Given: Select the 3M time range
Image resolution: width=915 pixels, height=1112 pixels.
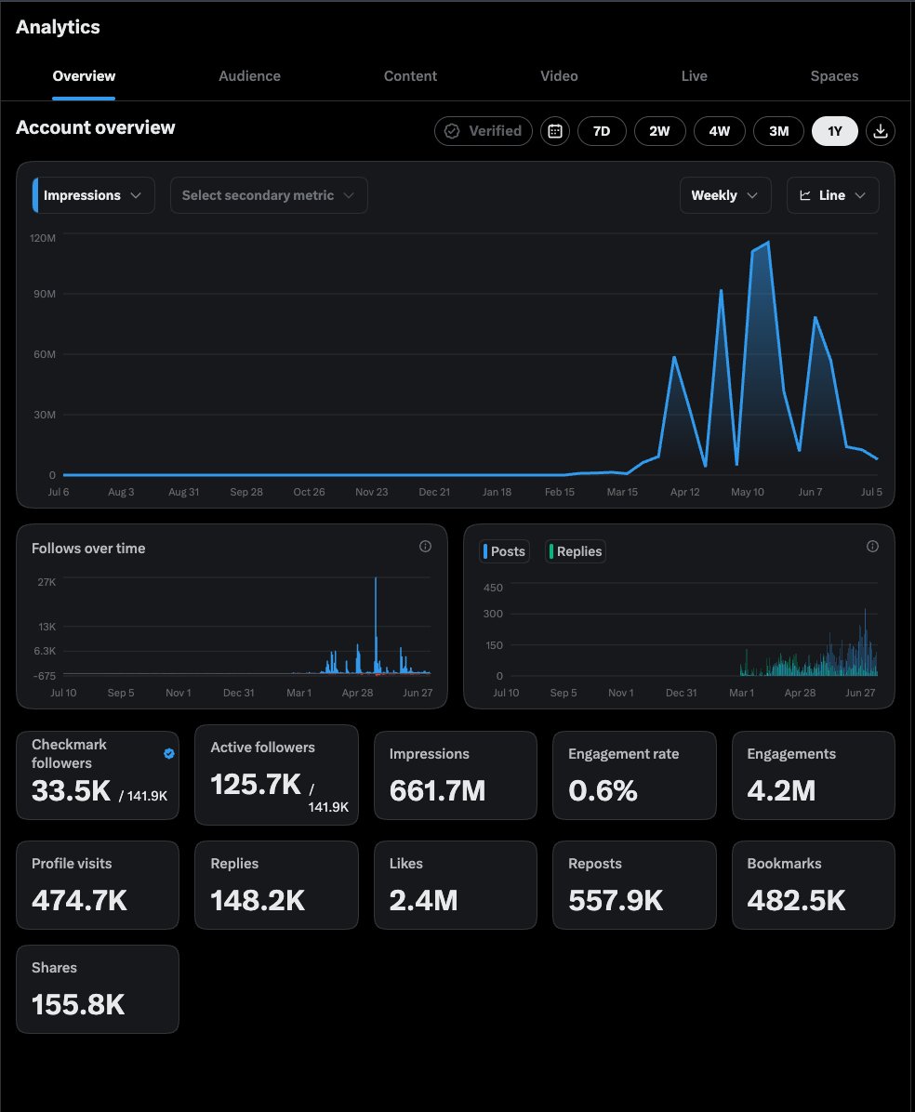Looking at the screenshot, I should tap(779, 131).
